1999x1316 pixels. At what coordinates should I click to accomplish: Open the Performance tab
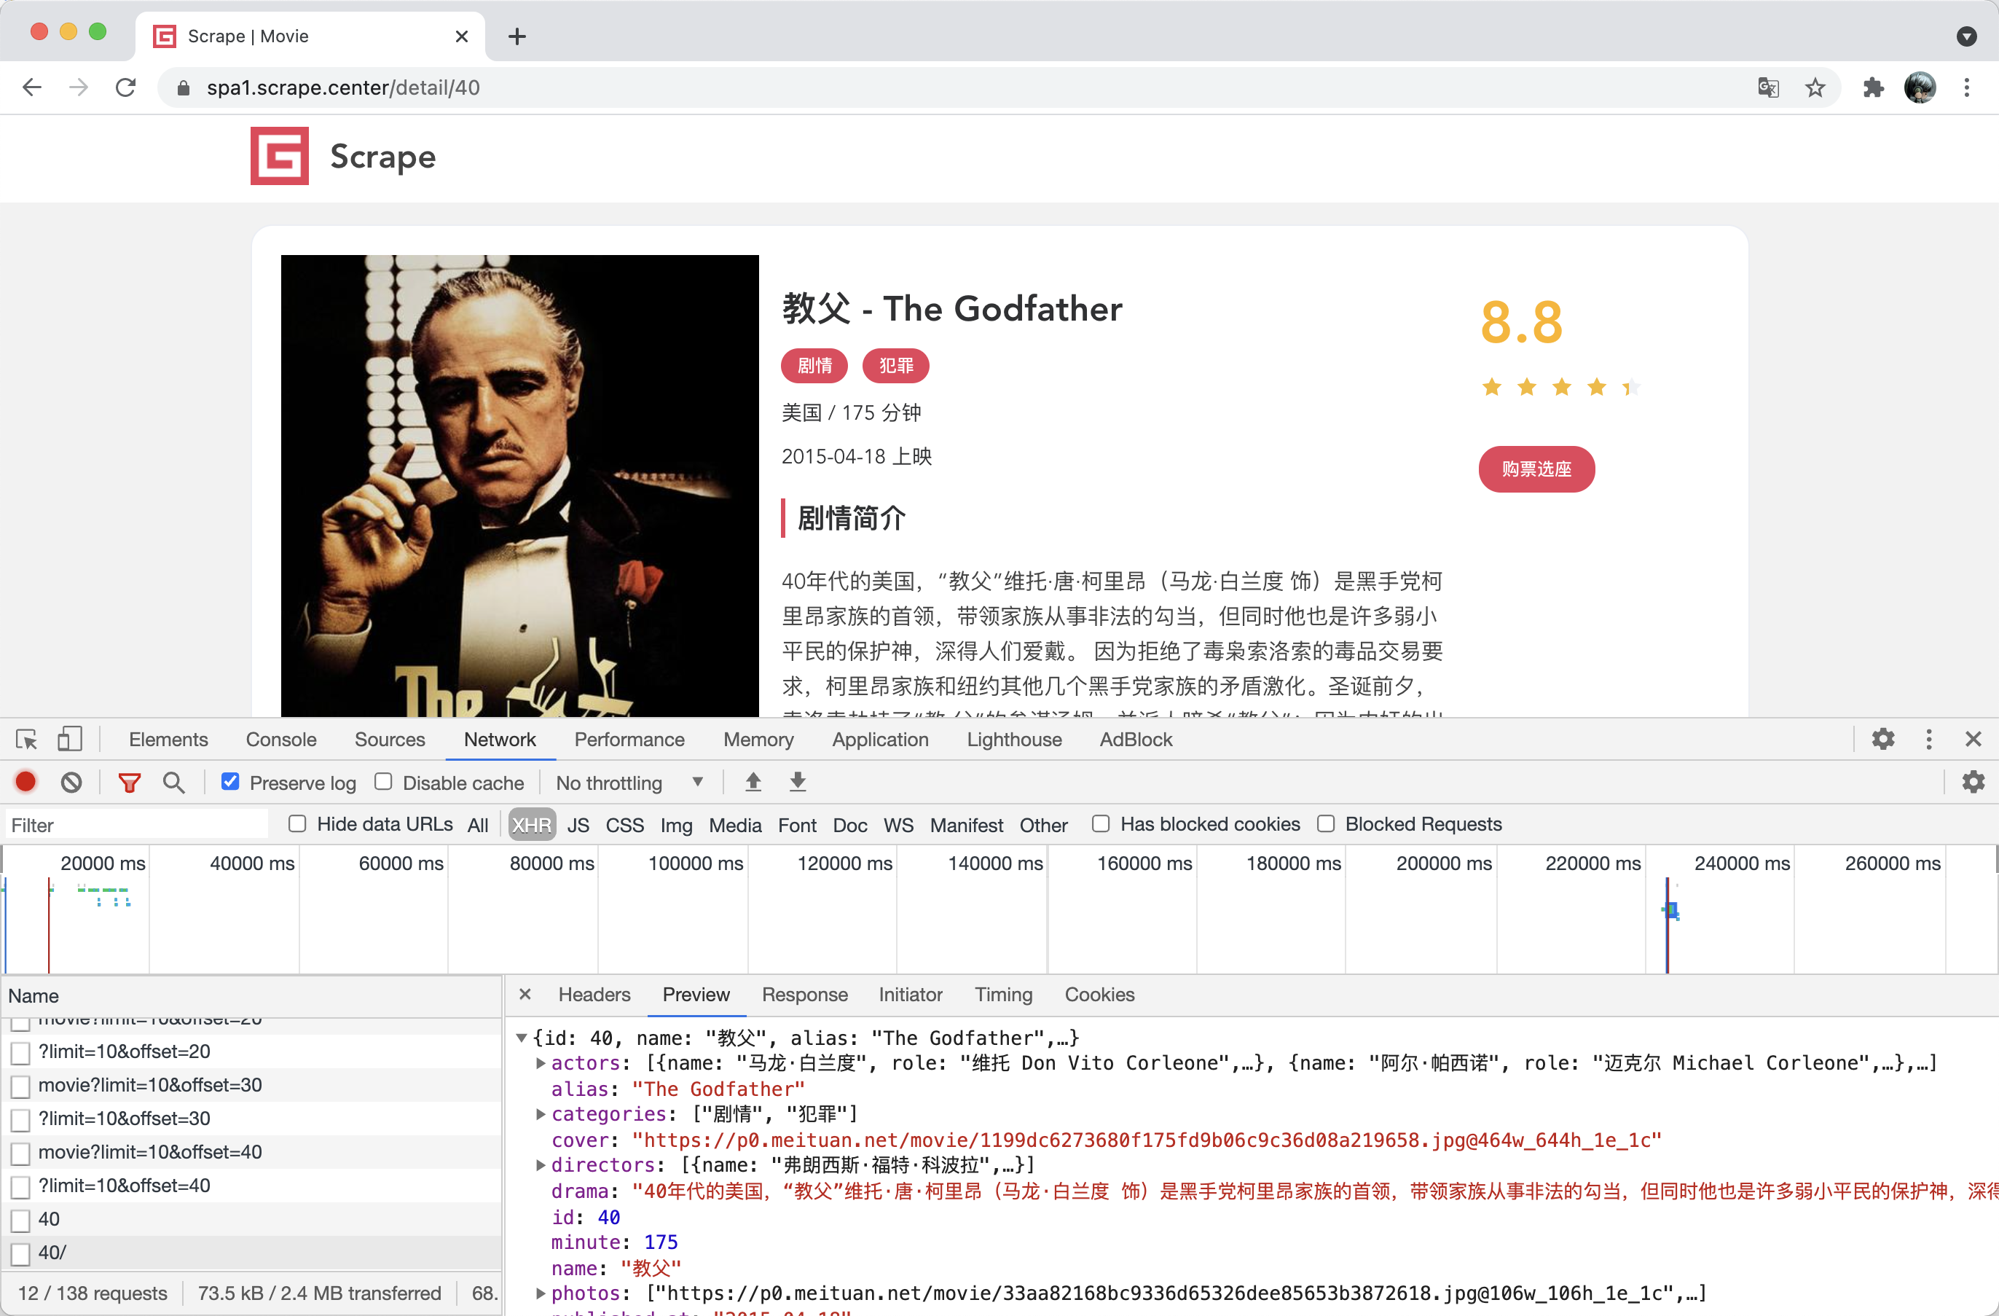(629, 740)
